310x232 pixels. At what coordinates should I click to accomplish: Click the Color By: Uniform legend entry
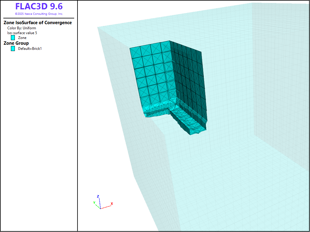tap(21, 28)
